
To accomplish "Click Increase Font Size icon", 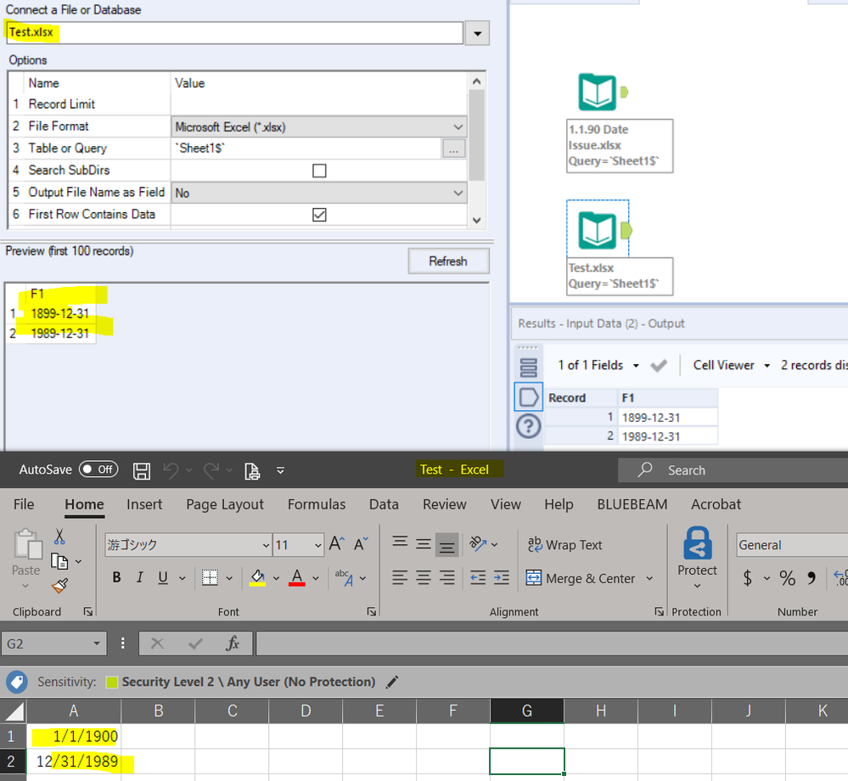I will coord(336,543).
